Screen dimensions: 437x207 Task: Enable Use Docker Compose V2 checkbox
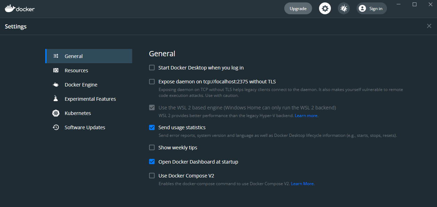[x=152, y=176]
